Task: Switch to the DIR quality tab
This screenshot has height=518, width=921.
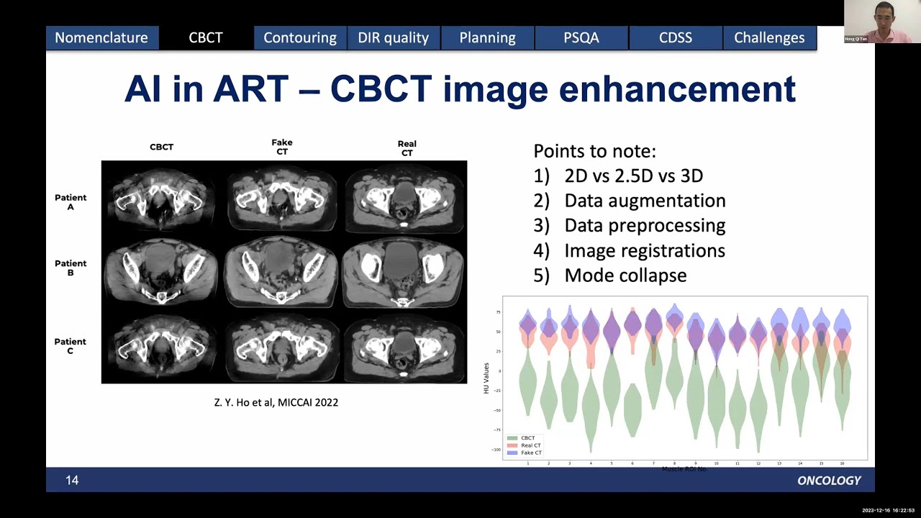Action: click(x=394, y=37)
